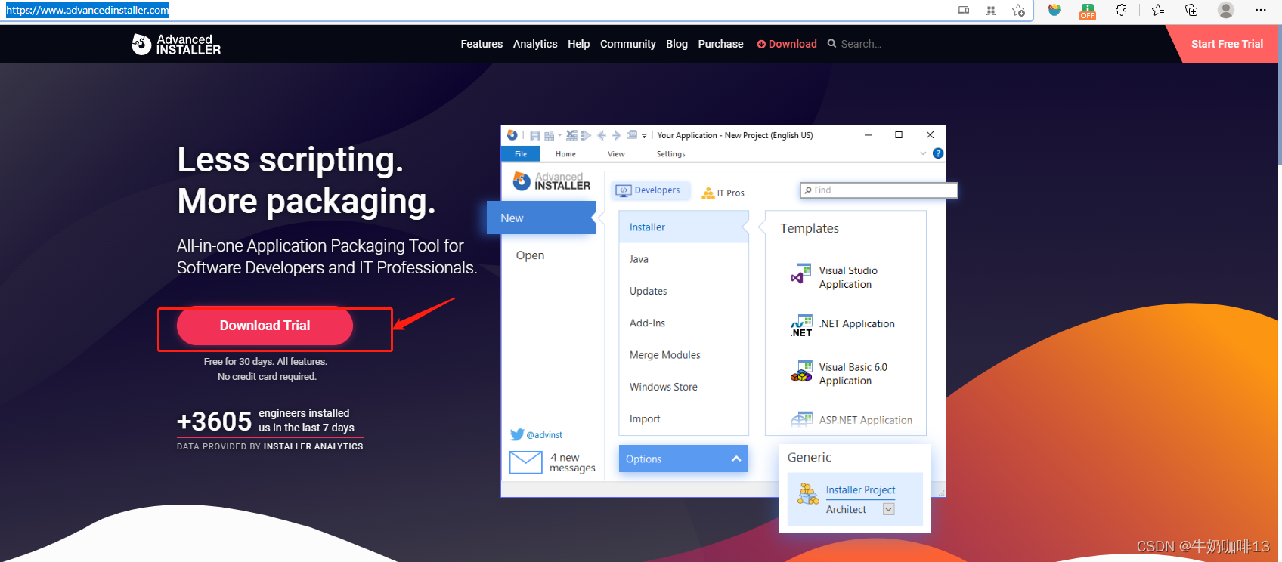Screen dimensions: 1282x562
Task: Go to the Purchase page
Action: click(720, 44)
